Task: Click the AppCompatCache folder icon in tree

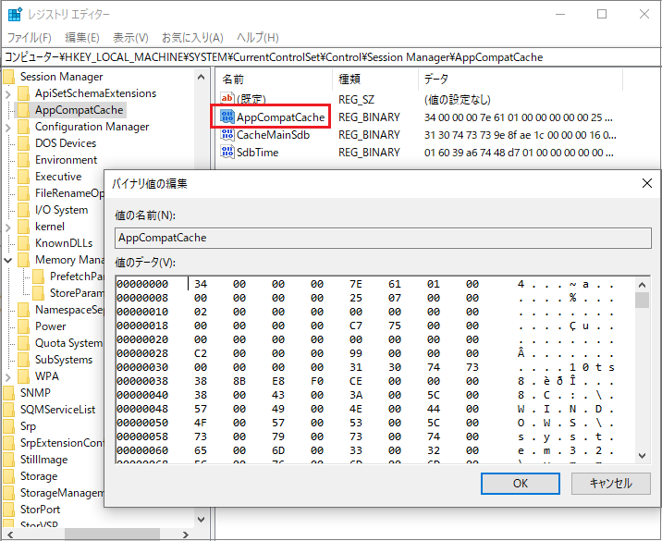Action: click(x=24, y=110)
